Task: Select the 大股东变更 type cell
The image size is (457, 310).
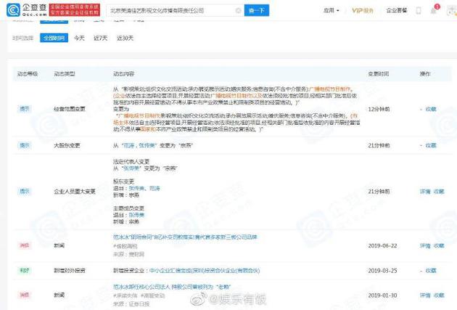Action: point(67,145)
